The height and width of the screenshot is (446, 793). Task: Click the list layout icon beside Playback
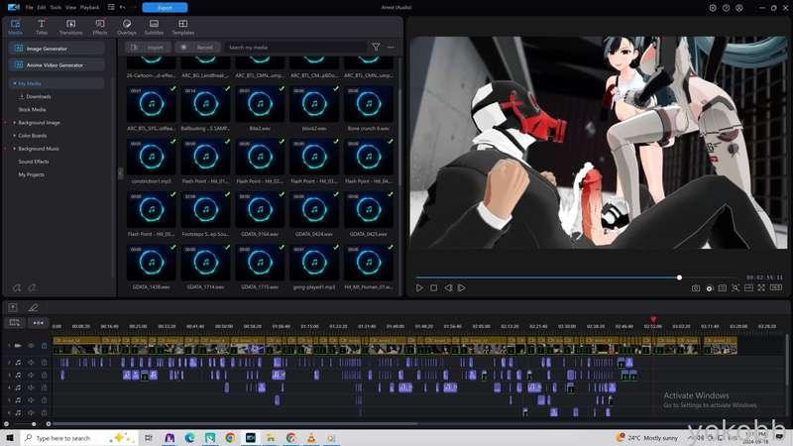pos(111,8)
